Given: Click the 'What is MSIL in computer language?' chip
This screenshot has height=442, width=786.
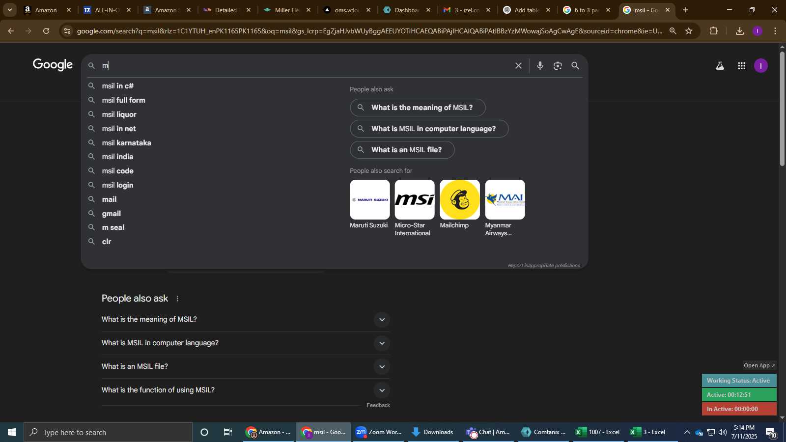Looking at the screenshot, I should (429, 129).
